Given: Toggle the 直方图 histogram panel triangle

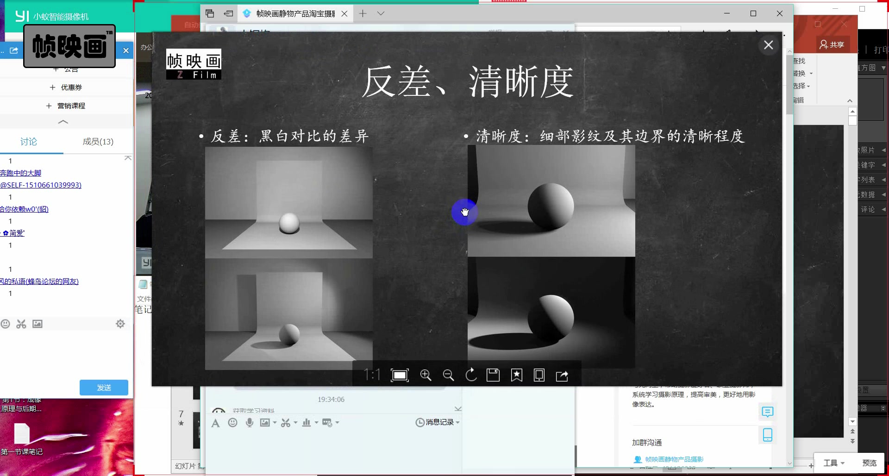Looking at the screenshot, I should click(x=883, y=68).
